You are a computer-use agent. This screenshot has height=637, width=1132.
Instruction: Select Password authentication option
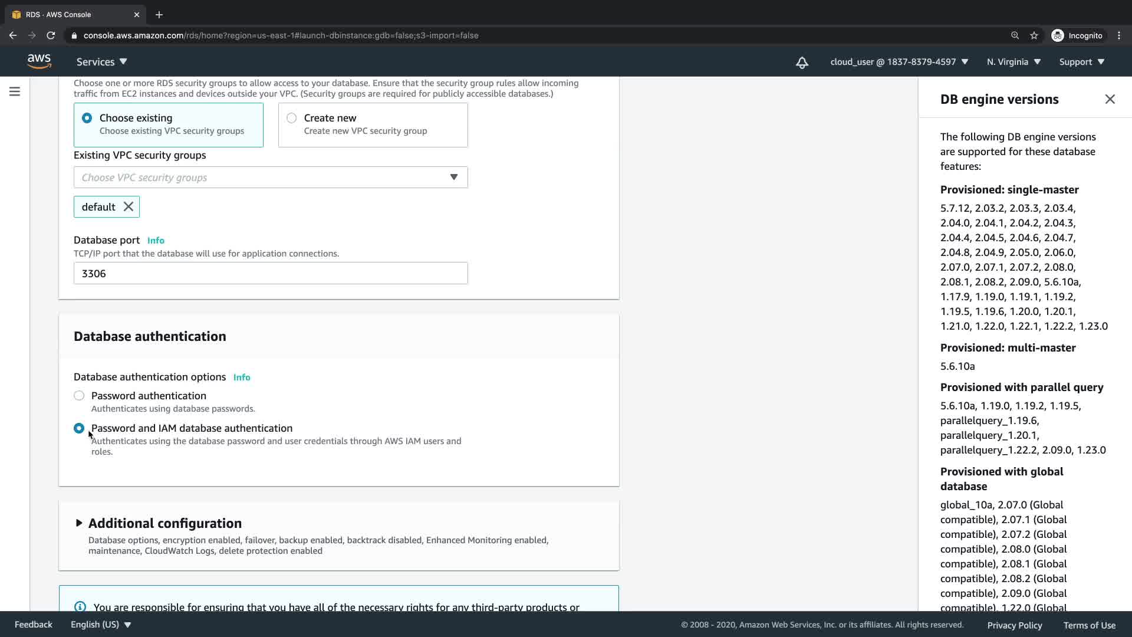[79, 396]
